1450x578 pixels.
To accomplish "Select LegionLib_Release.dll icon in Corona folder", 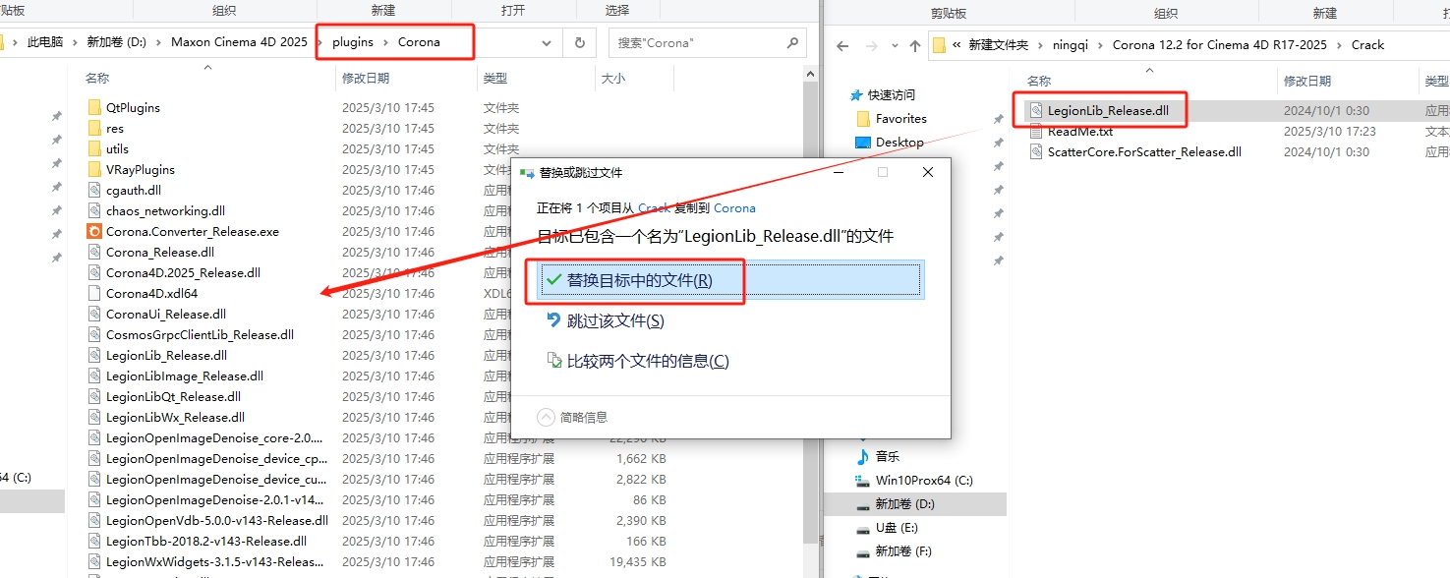I will pyautogui.click(x=94, y=355).
